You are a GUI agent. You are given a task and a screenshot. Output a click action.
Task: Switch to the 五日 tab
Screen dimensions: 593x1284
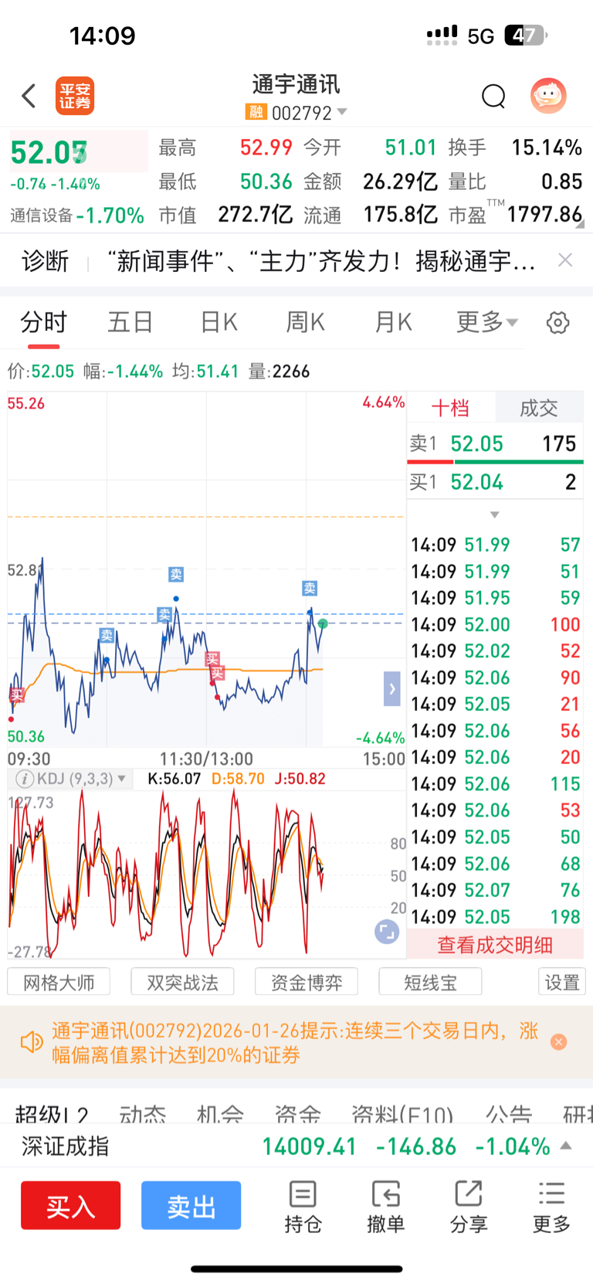[130, 322]
